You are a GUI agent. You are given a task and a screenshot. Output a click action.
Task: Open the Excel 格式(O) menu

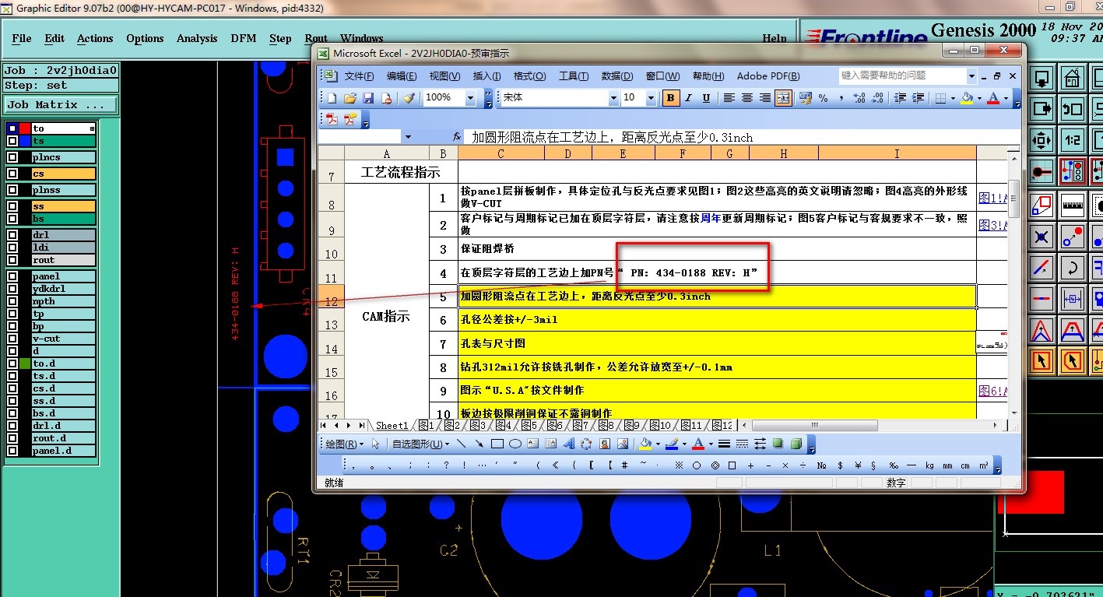[529, 76]
